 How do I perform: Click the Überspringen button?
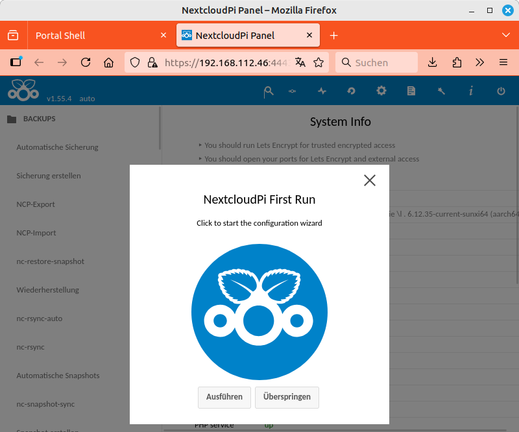coord(287,397)
